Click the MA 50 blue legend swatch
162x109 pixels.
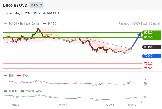[x=44, y=24]
